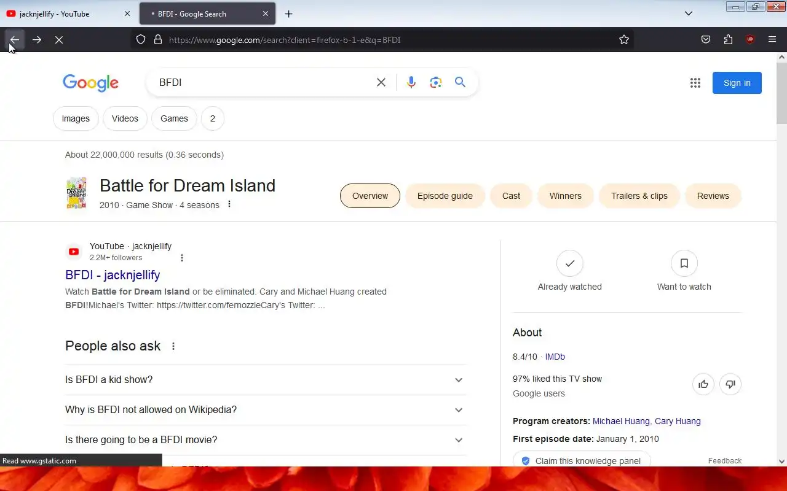787x491 pixels.
Task: Click the scrollbar down arrow
Action: click(781, 461)
